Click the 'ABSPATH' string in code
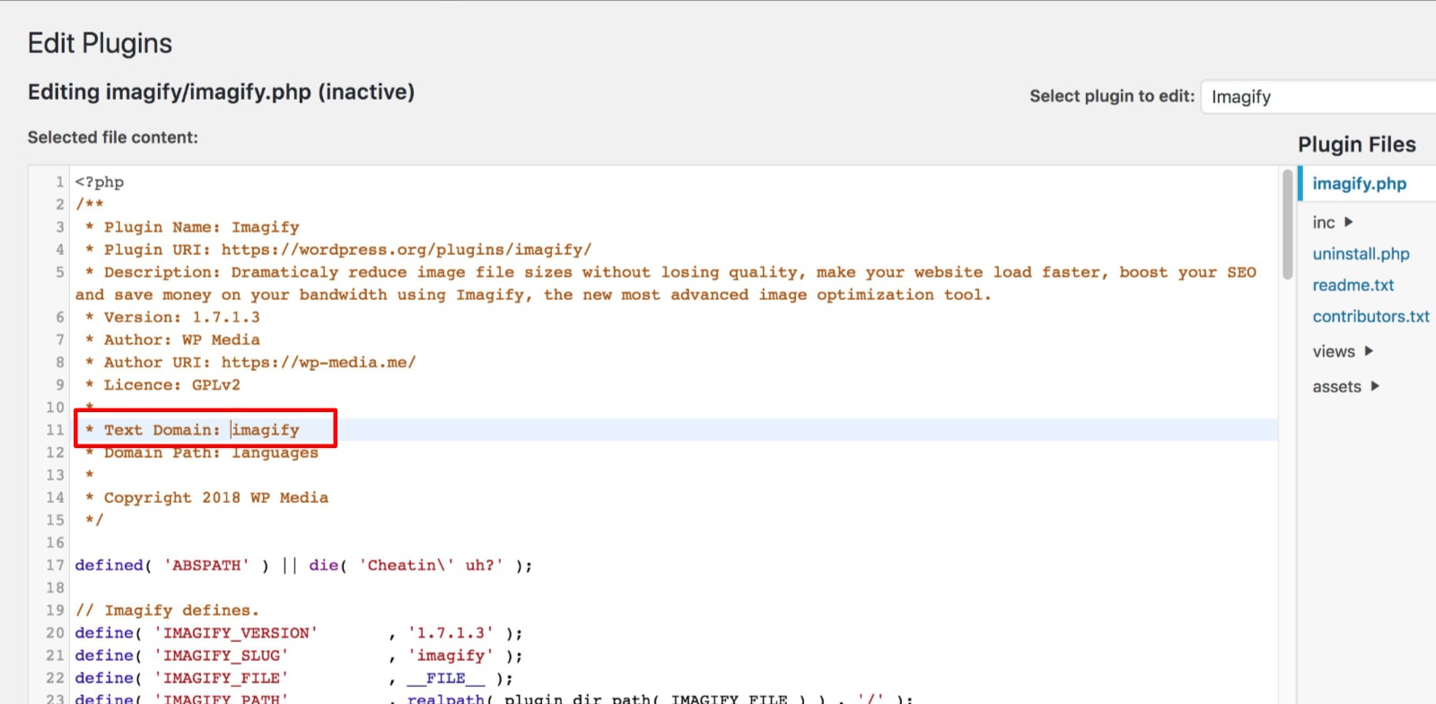This screenshot has width=1436, height=704. [206, 566]
